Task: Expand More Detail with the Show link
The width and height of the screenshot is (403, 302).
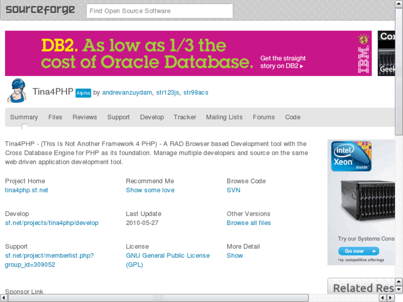Action: point(234,255)
